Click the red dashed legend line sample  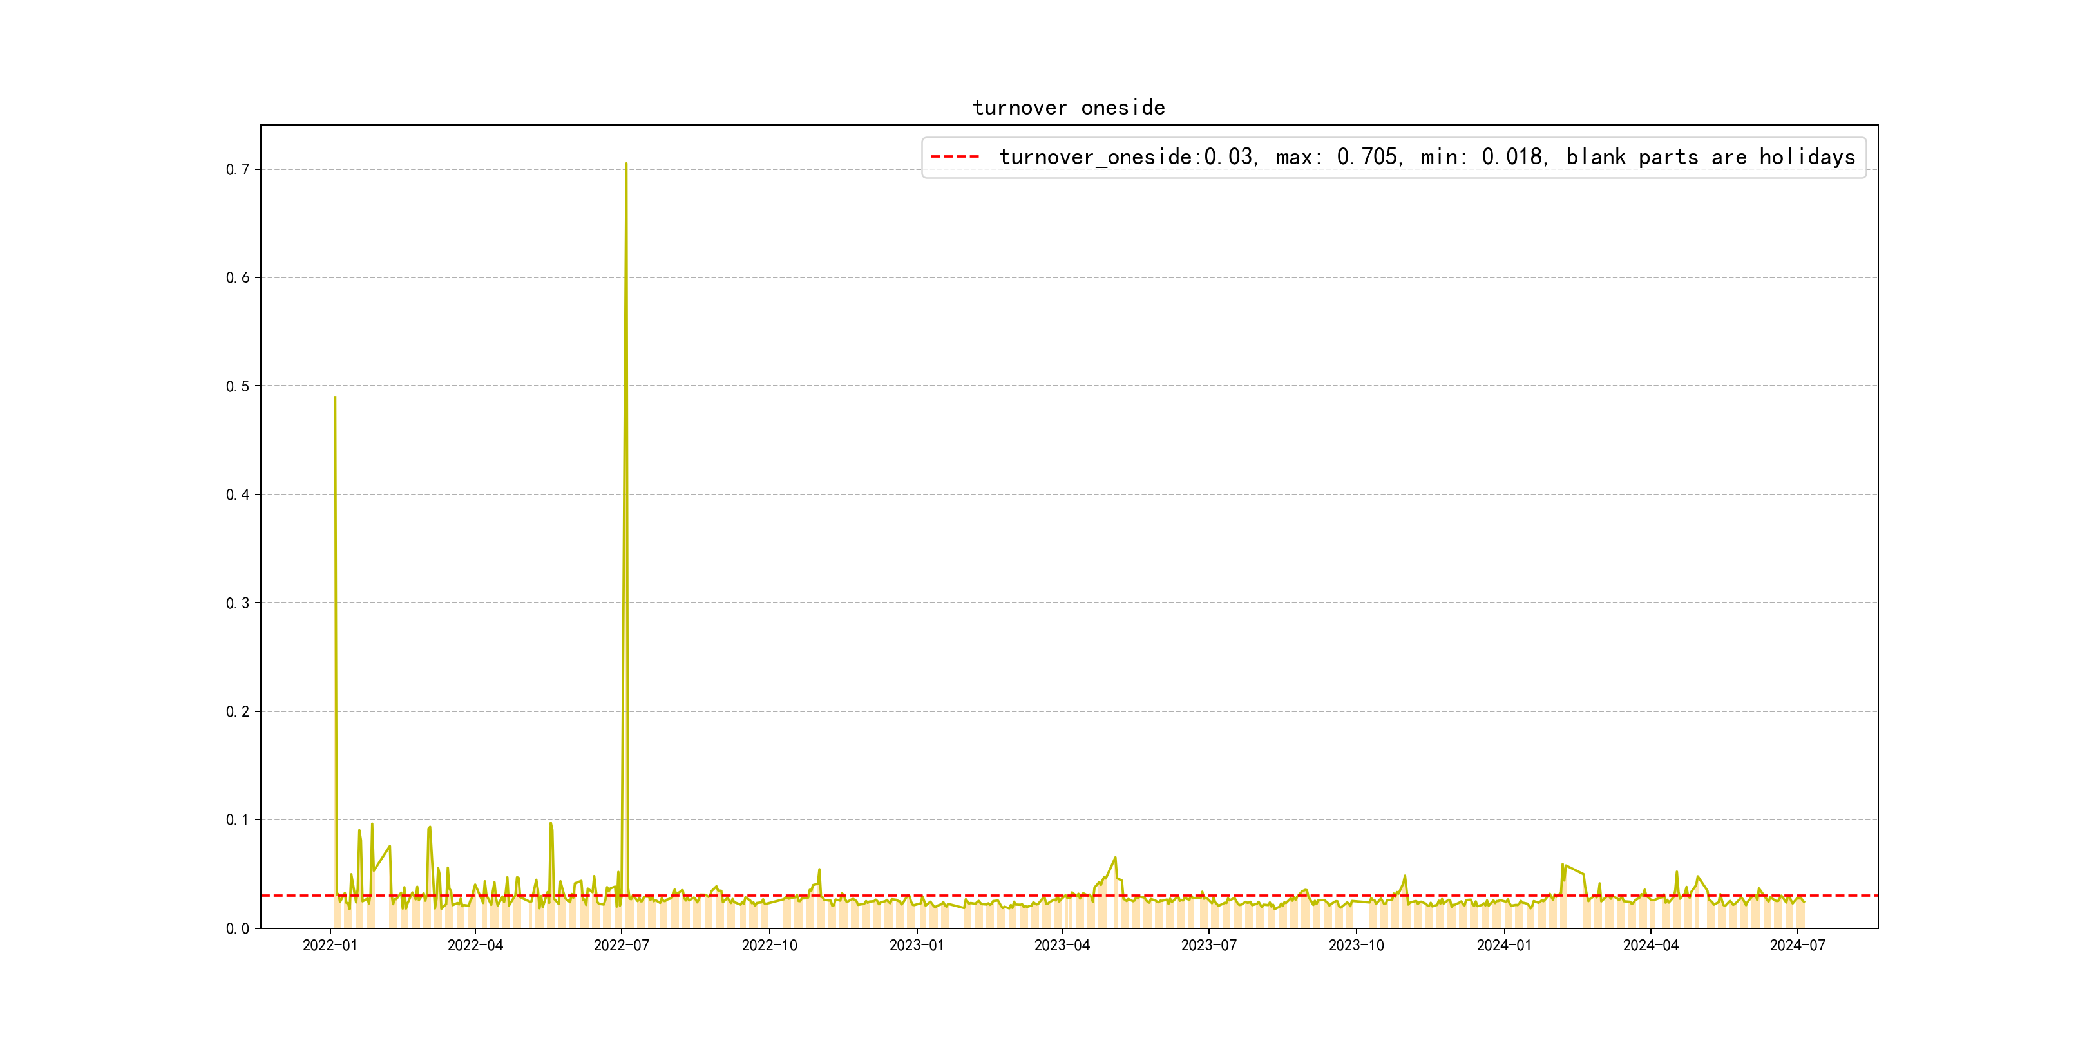tap(955, 157)
